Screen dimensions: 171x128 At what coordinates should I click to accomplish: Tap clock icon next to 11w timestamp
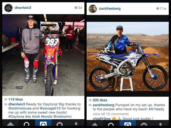coord(158,9)
